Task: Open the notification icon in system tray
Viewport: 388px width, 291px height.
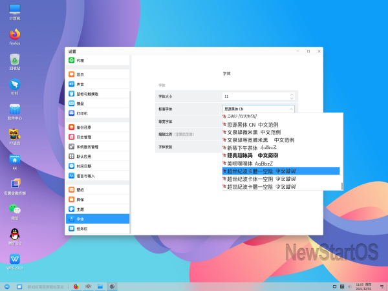Action: click(x=334, y=286)
